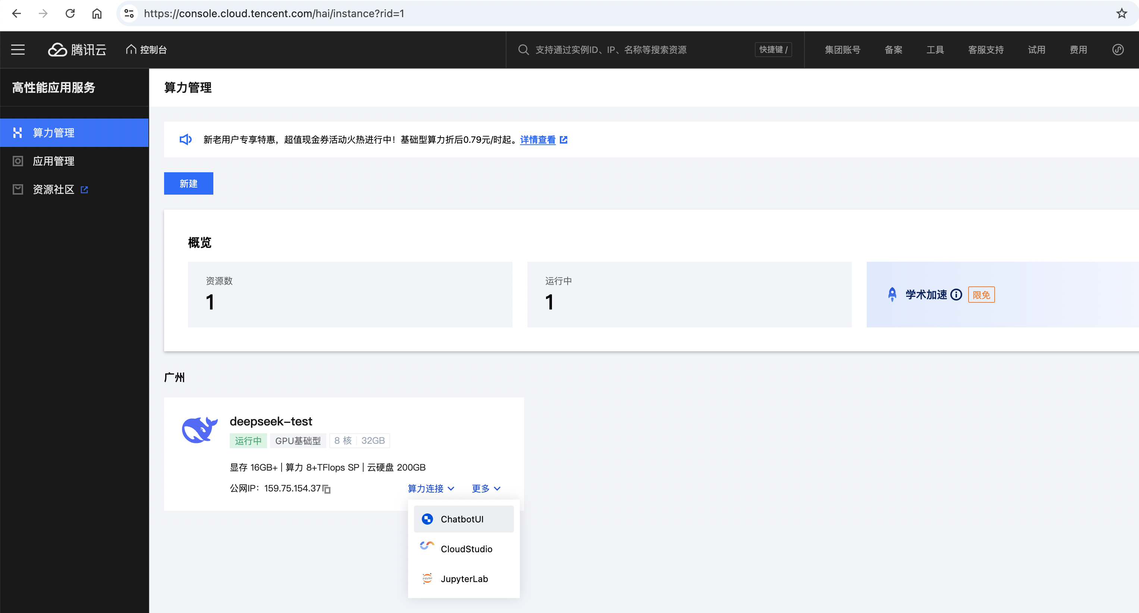Click 学术加速 label

pyautogui.click(x=926, y=295)
